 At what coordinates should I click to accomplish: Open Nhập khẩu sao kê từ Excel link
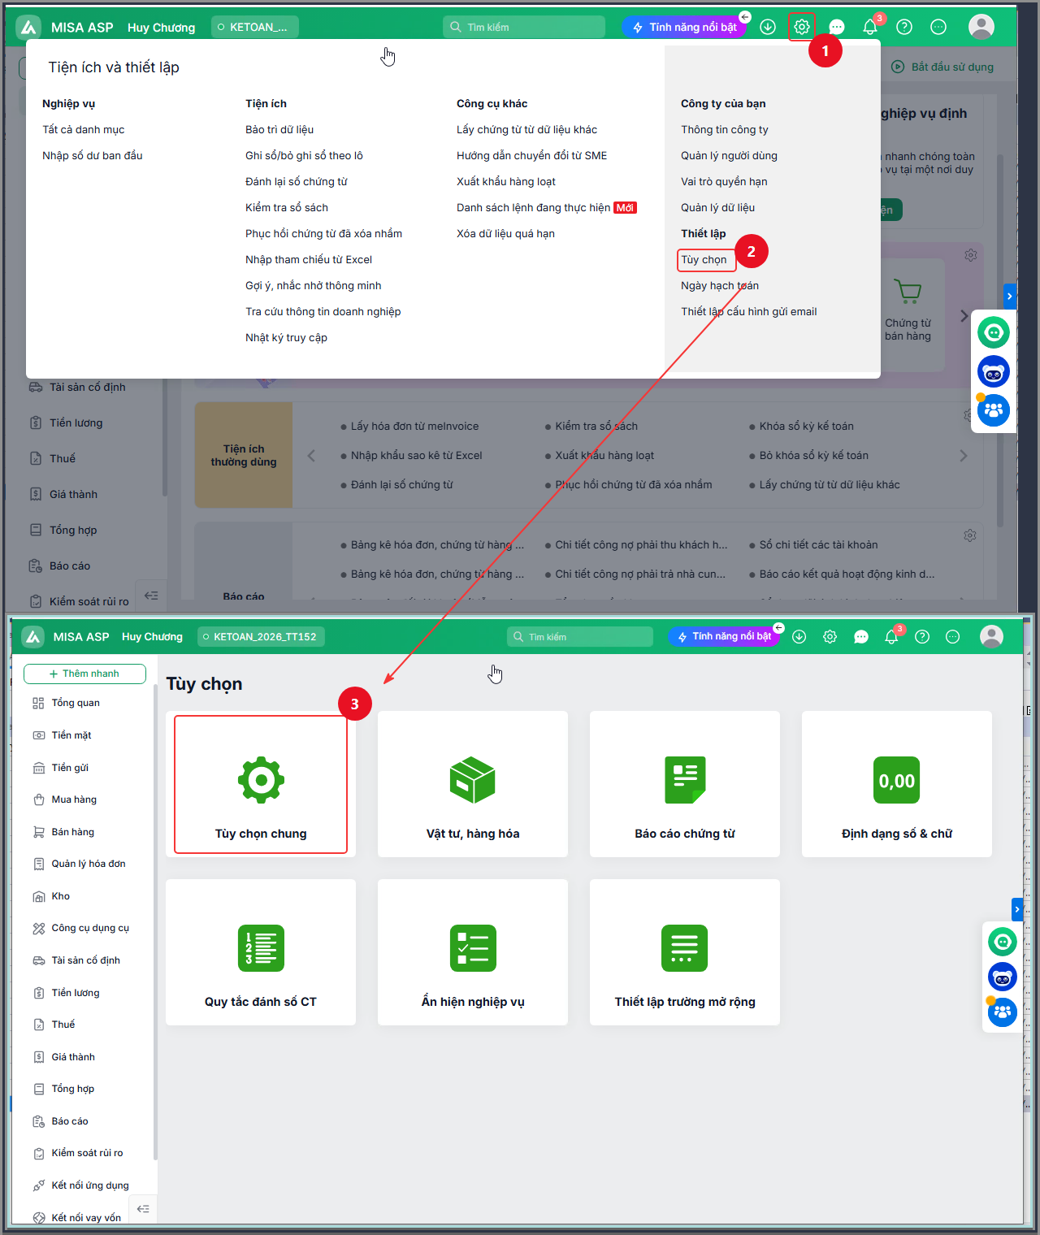(x=416, y=456)
